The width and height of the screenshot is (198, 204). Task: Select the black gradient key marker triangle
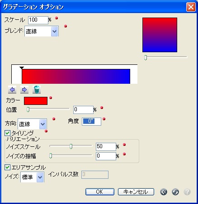pyautogui.click(x=22, y=68)
